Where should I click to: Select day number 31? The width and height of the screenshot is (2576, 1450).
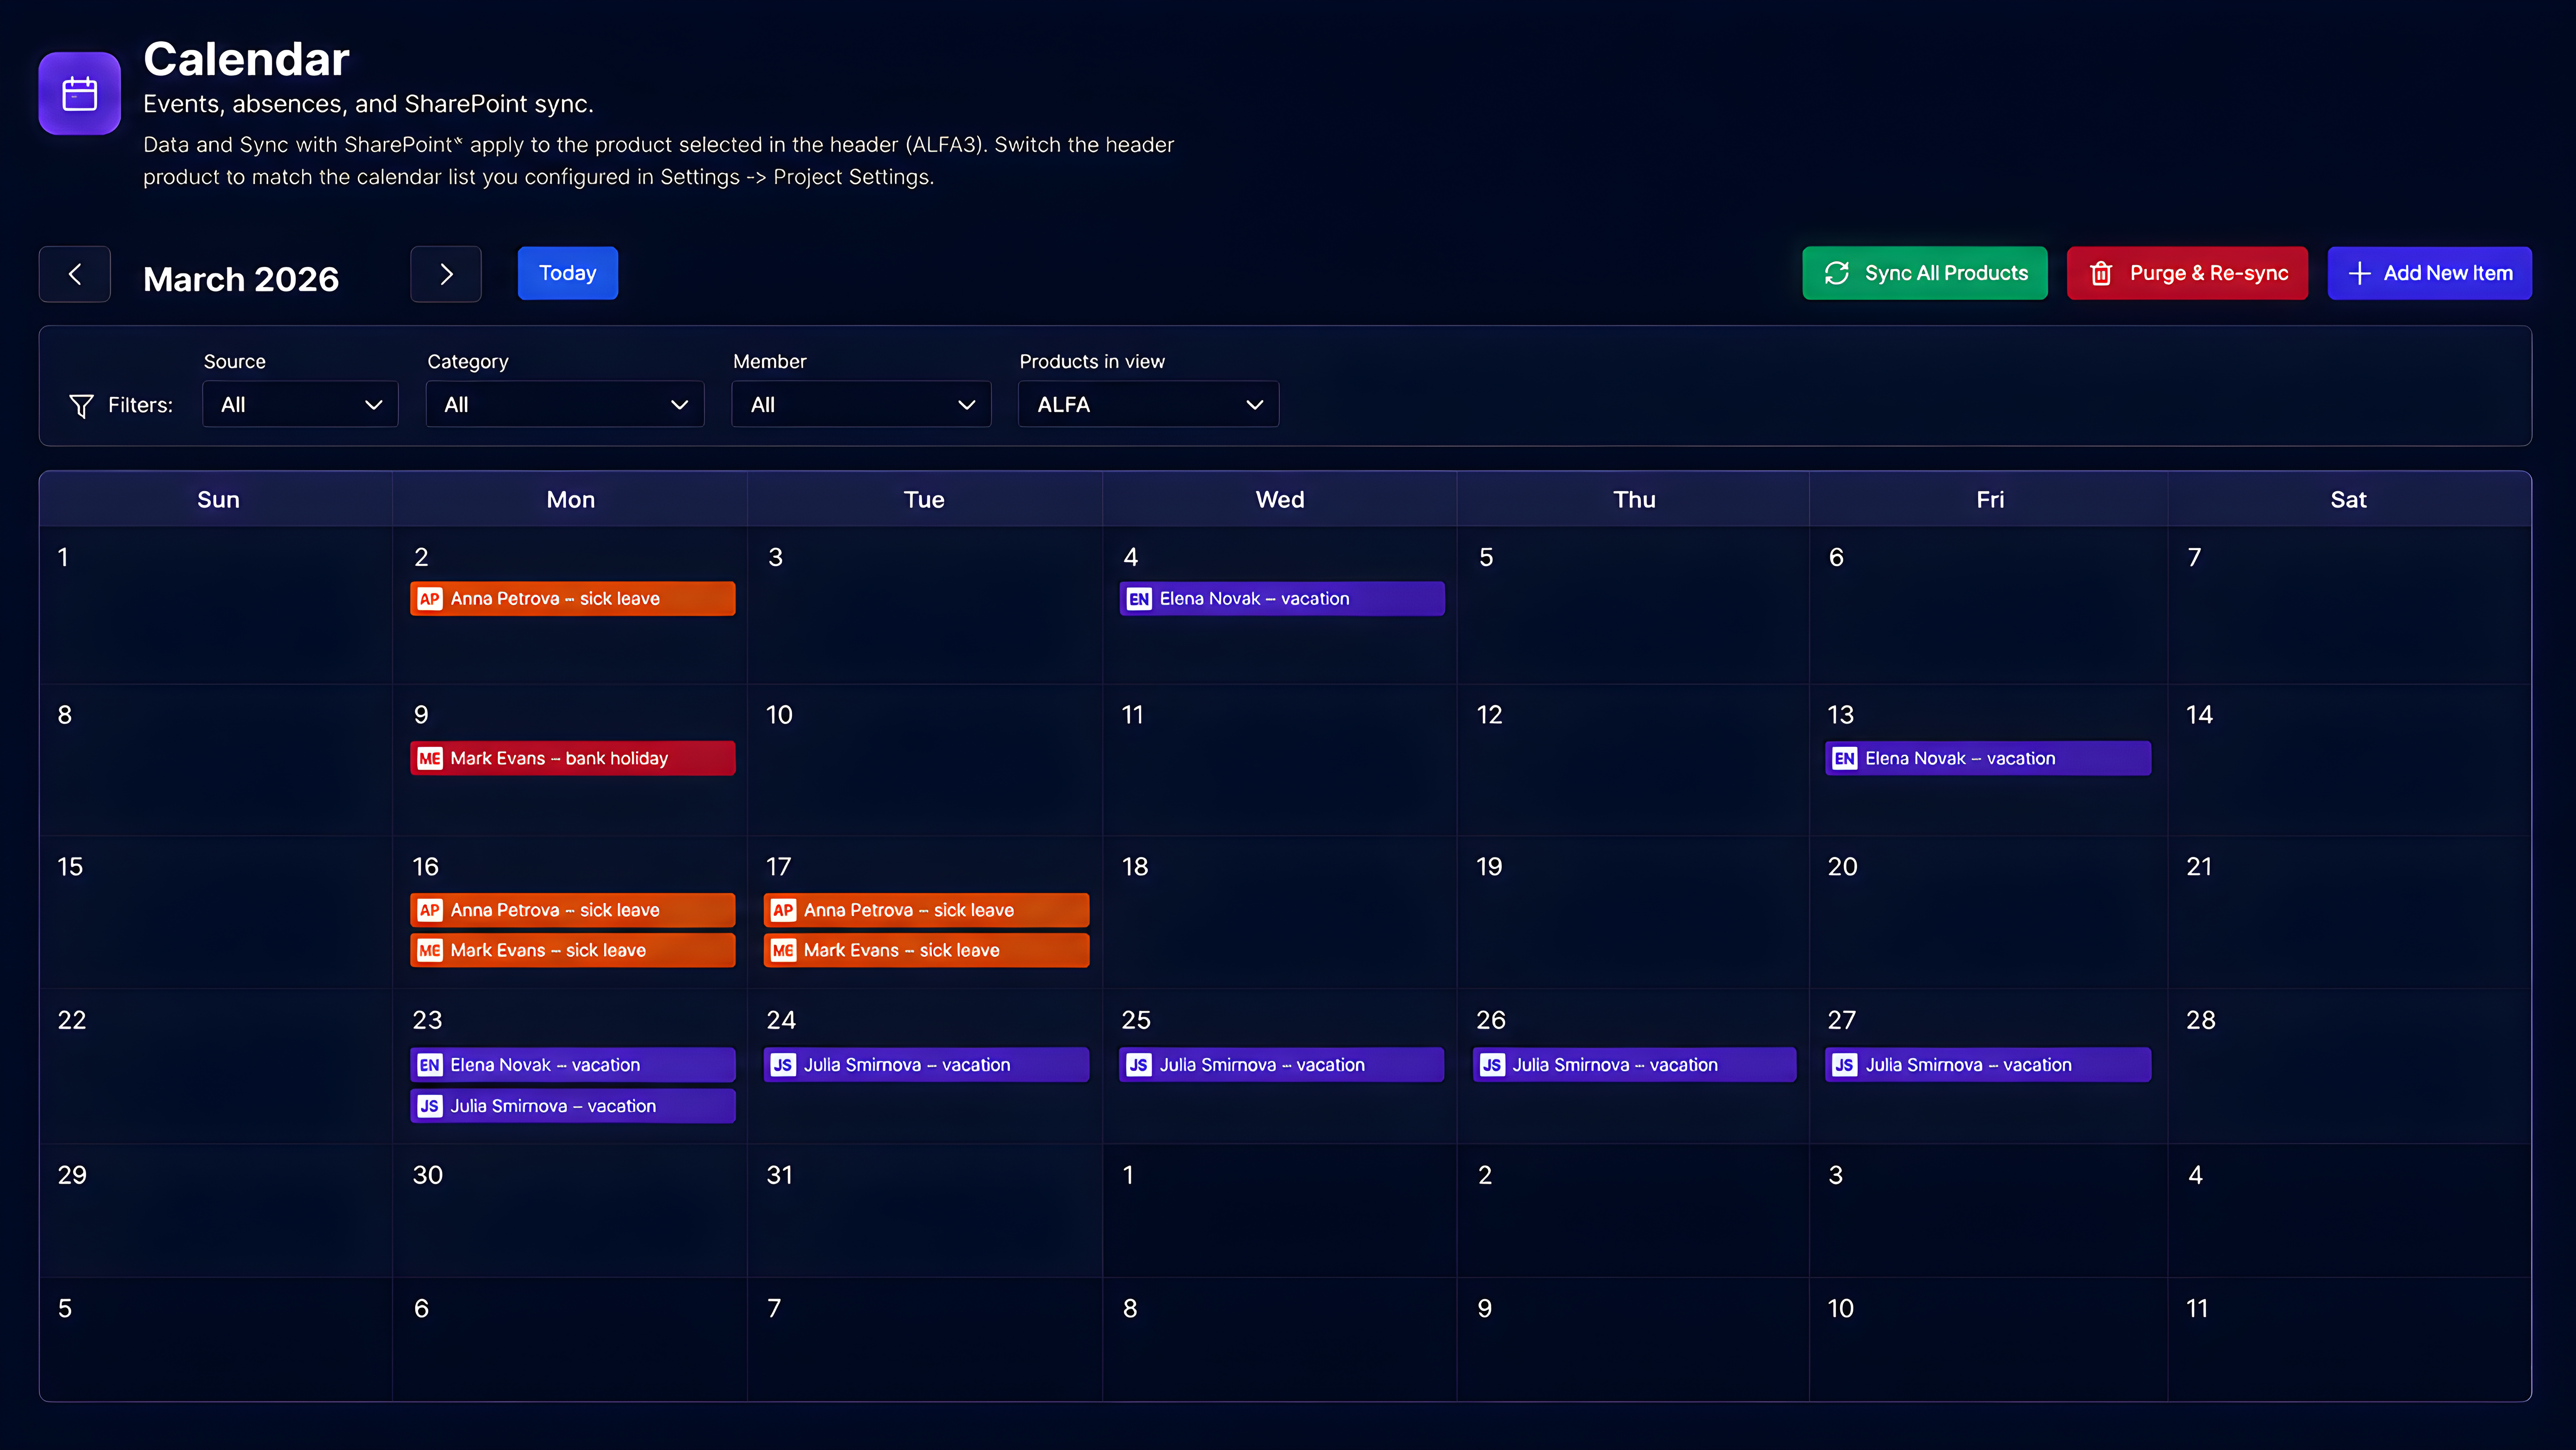pyautogui.click(x=779, y=1175)
